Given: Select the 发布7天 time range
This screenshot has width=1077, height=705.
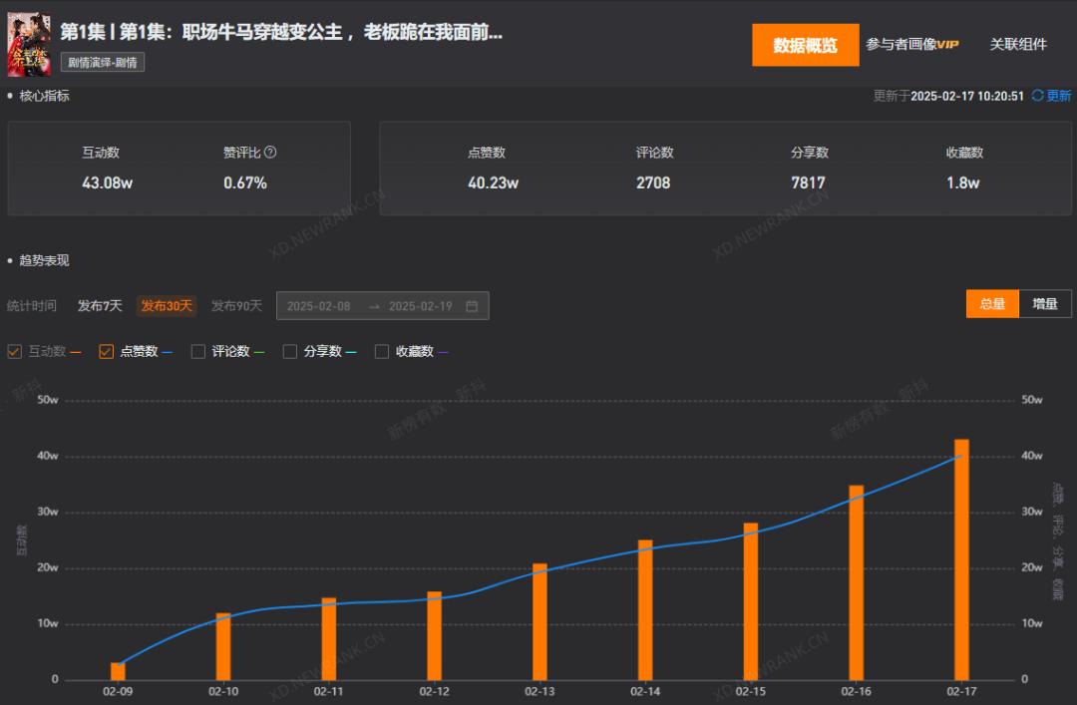Looking at the screenshot, I should [100, 306].
